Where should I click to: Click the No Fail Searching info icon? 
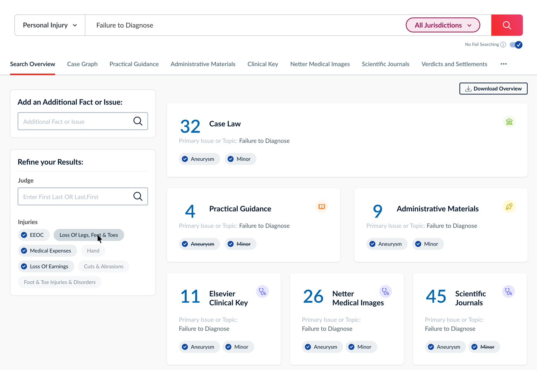503,45
